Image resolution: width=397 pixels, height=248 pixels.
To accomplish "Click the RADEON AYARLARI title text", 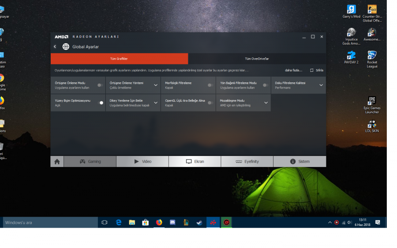I will coord(96,37).
